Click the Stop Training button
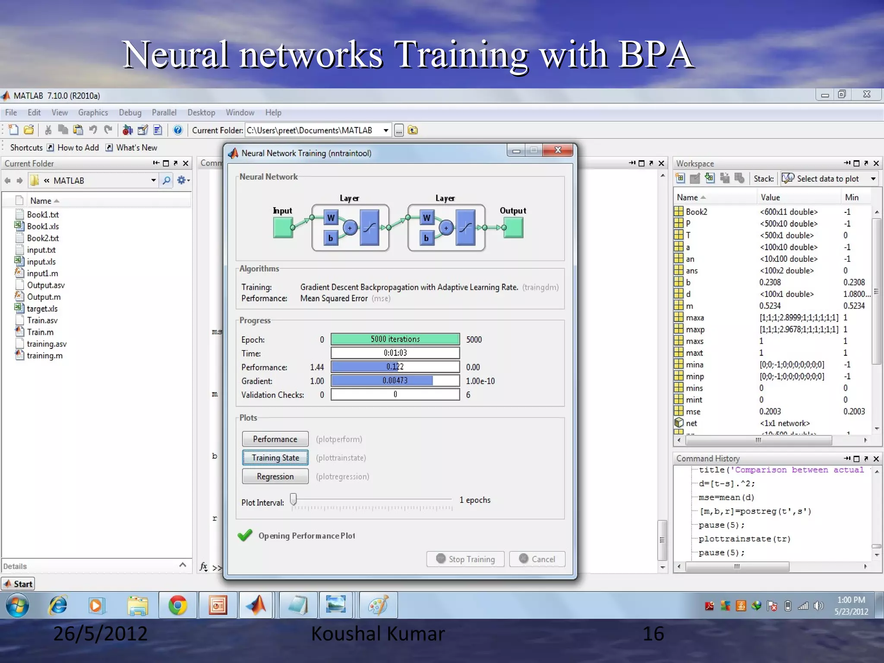 coord(465,559)
